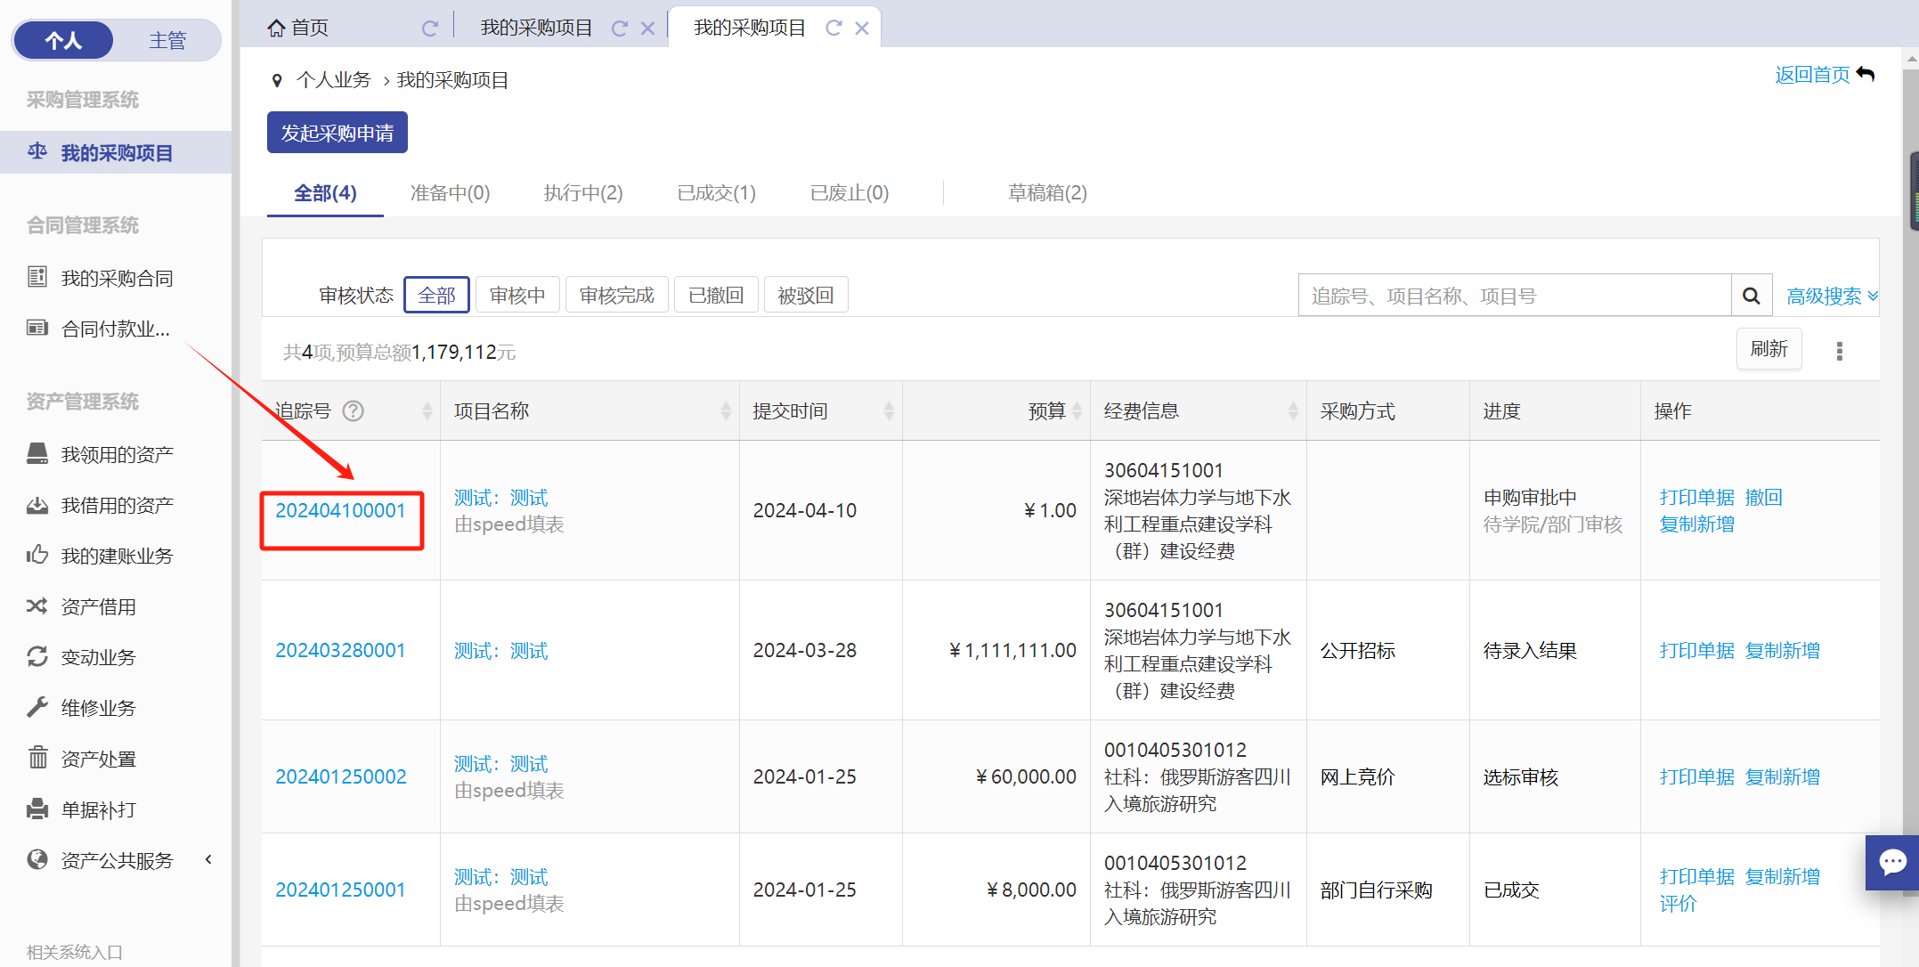This screenshot has height=967, width=1919.
Task: Select 审核中 review status filter
Action: pyautogui.click(x=517, y=296)
